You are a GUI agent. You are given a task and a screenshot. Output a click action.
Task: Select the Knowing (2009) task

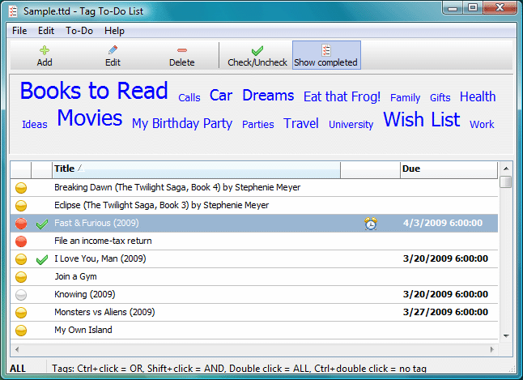pos(254,294)
